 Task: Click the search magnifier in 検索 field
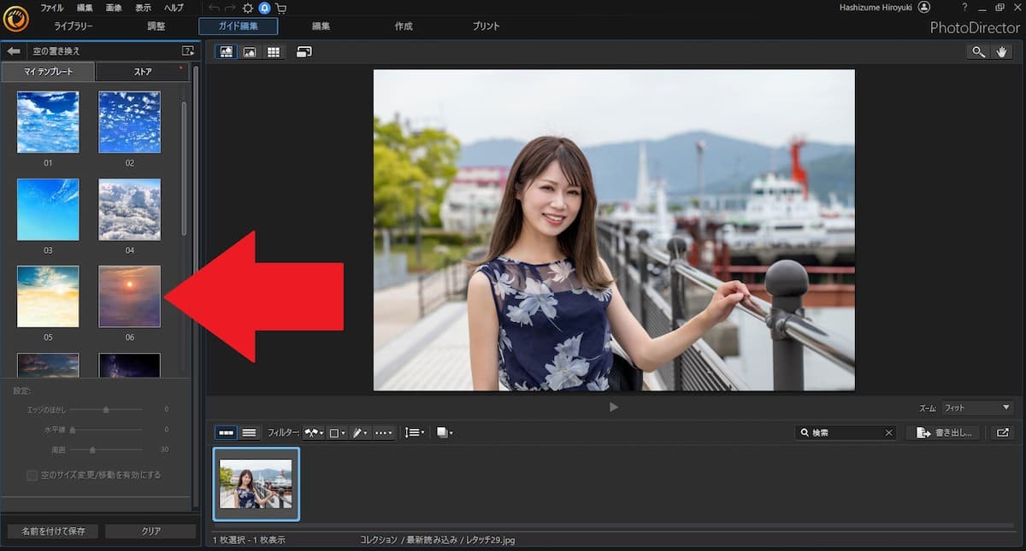805,433
